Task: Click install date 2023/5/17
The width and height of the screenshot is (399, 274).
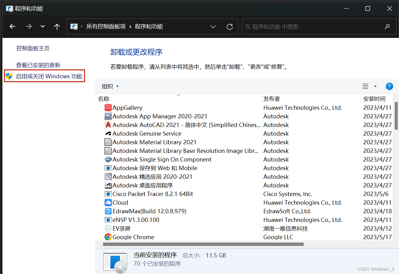Action: click(x=377, y=237)
